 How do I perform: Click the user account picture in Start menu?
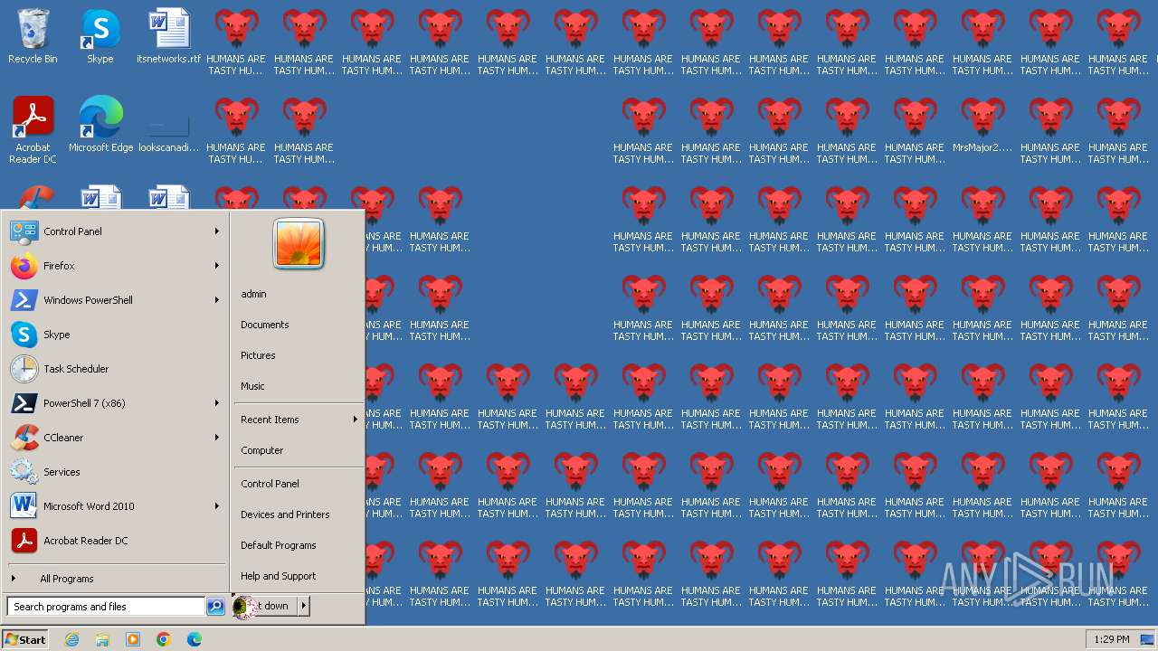click(x=299, y=244)
